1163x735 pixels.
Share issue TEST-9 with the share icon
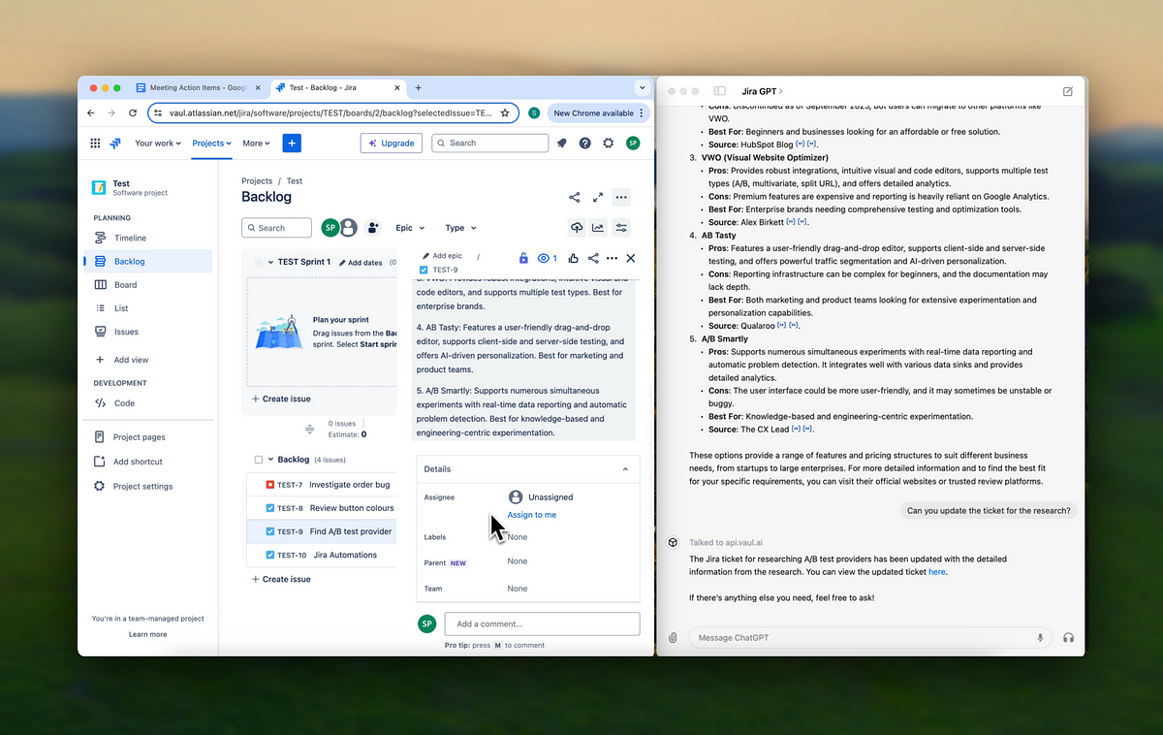click(x=593, y=258)
